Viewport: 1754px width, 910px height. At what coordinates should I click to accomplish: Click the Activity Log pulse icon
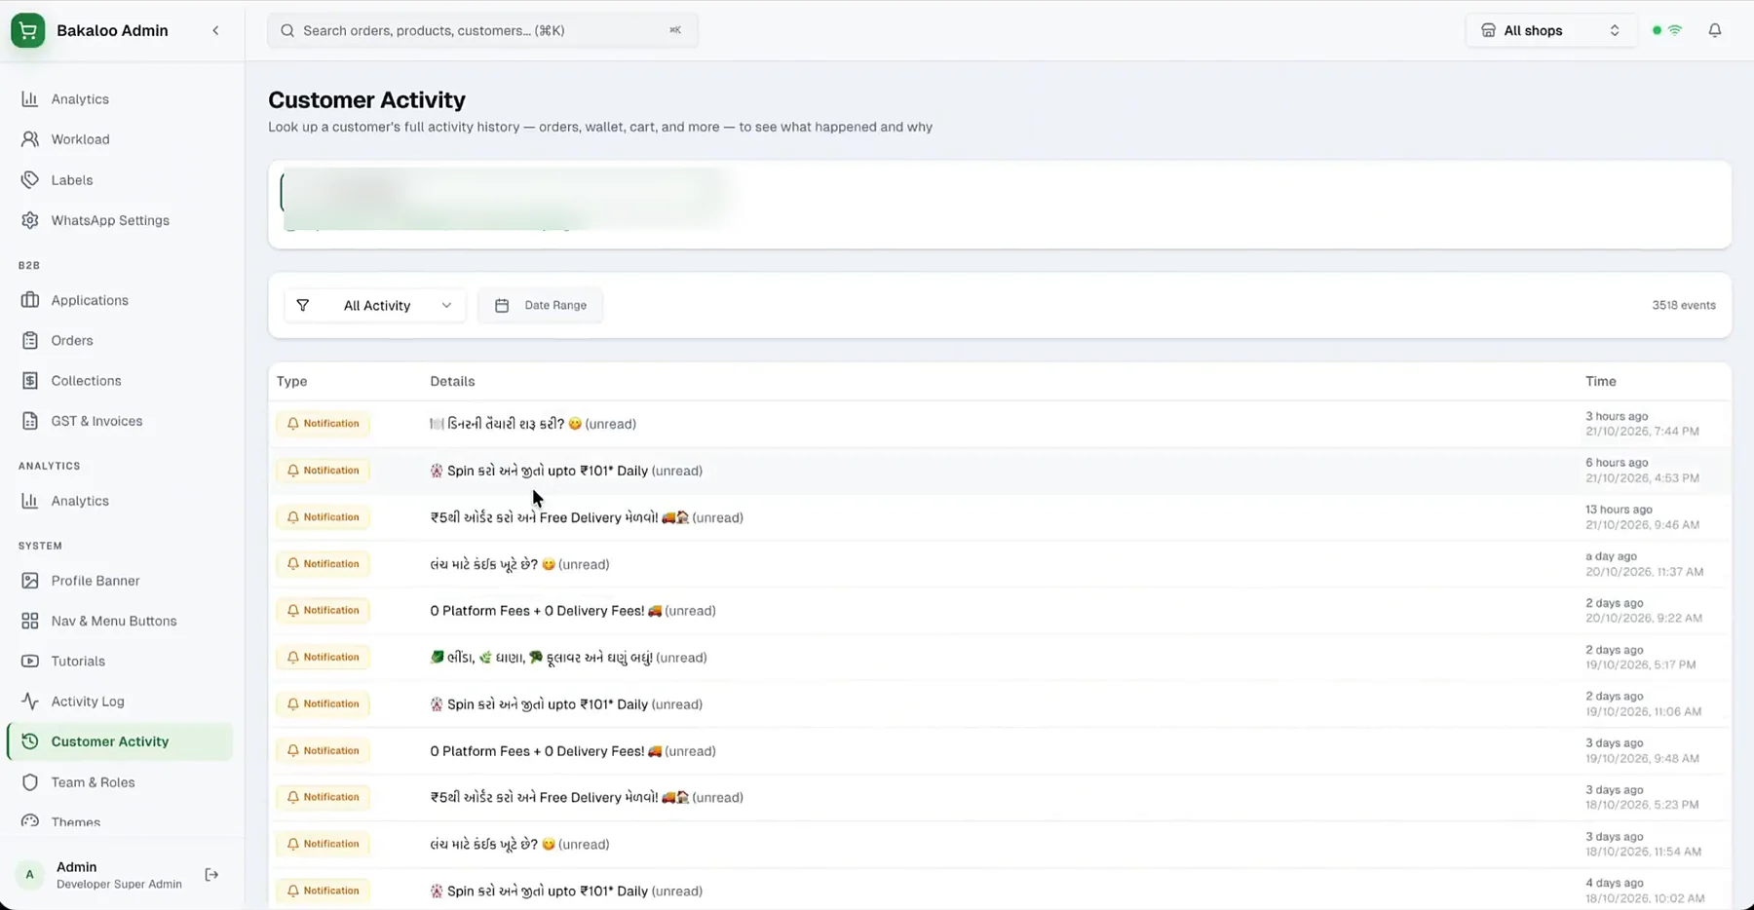(30, 701)
